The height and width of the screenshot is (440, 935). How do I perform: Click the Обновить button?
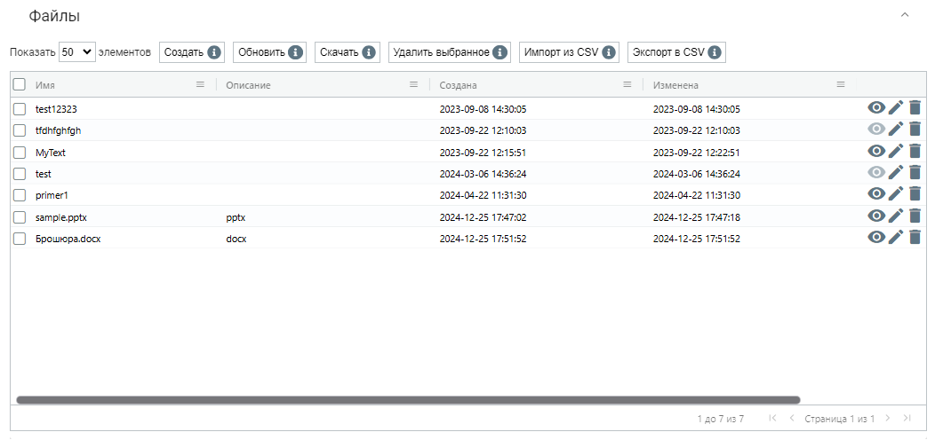(269, 52)
